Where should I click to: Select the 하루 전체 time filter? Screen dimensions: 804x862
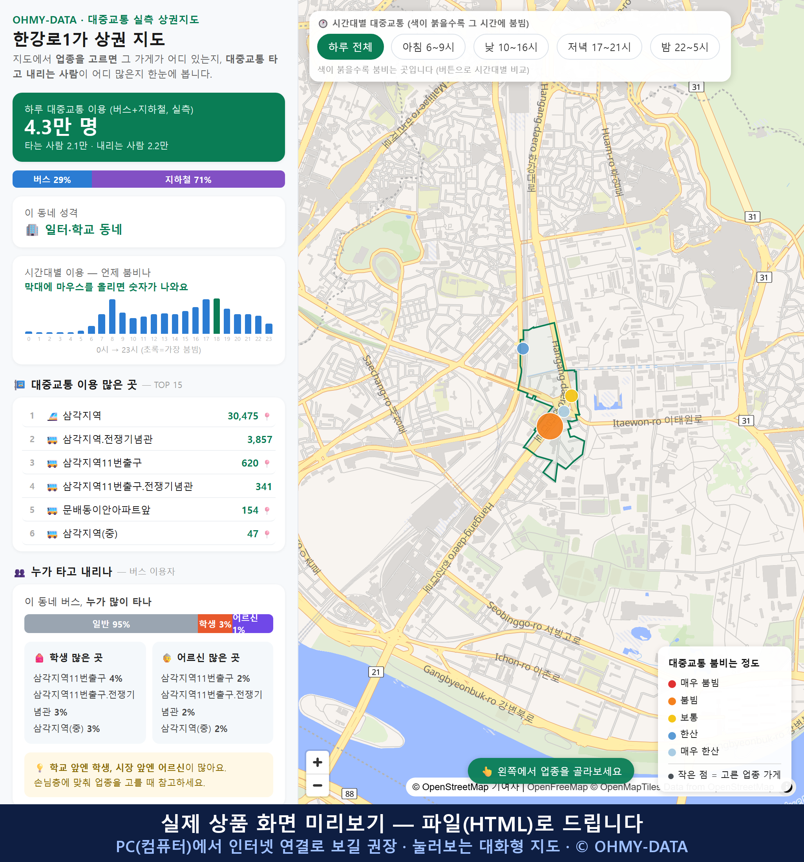pyautogui.click(x=350, y=47)
